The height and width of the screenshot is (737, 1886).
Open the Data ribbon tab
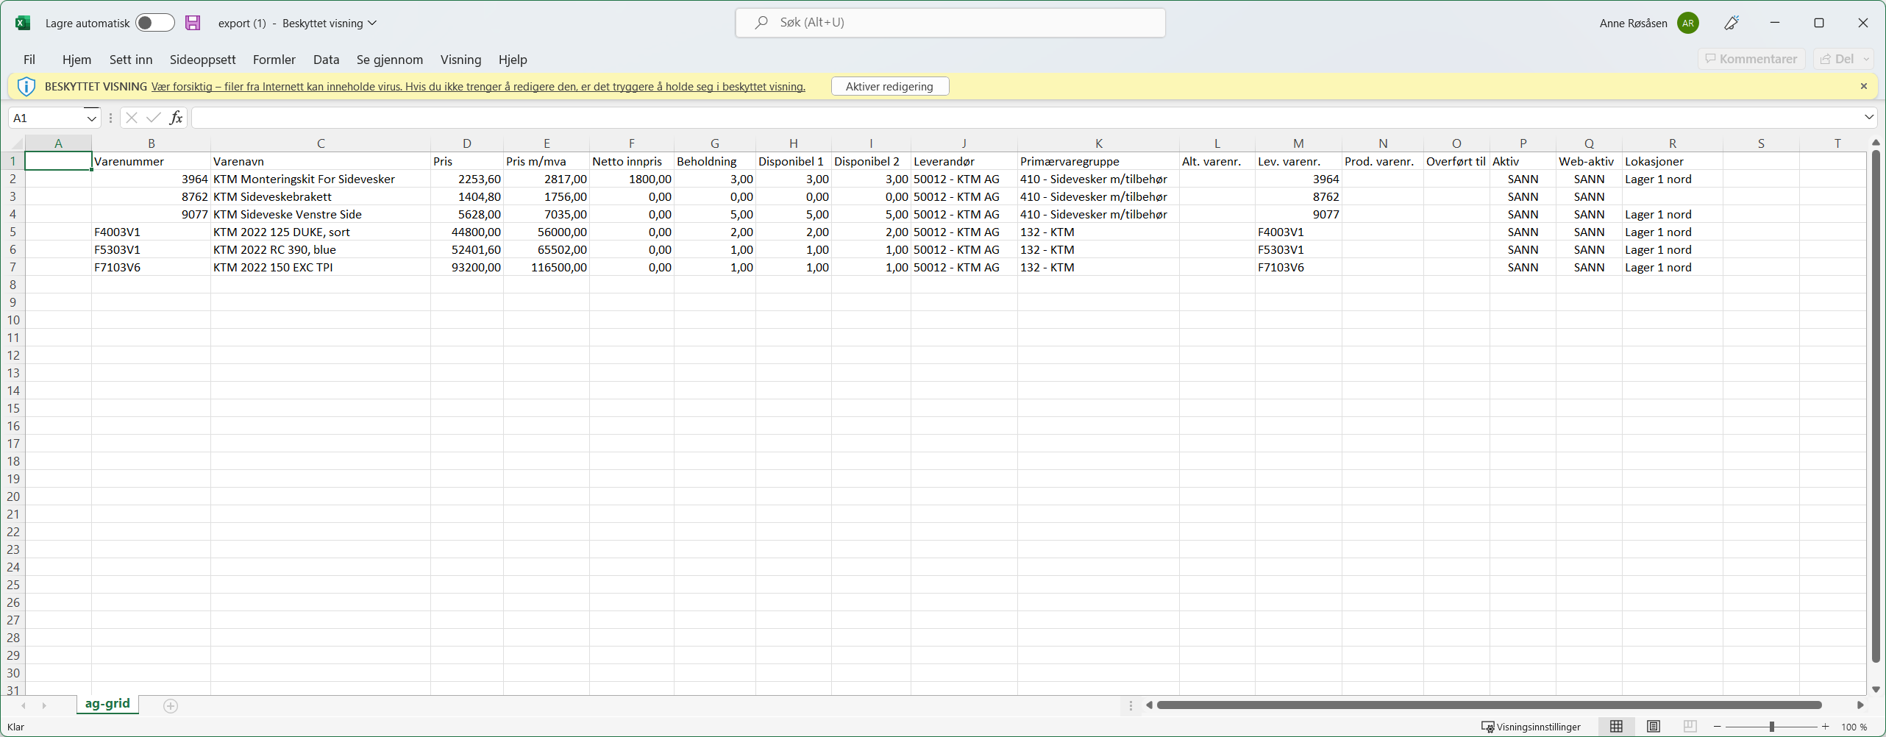tap(326, 60)
